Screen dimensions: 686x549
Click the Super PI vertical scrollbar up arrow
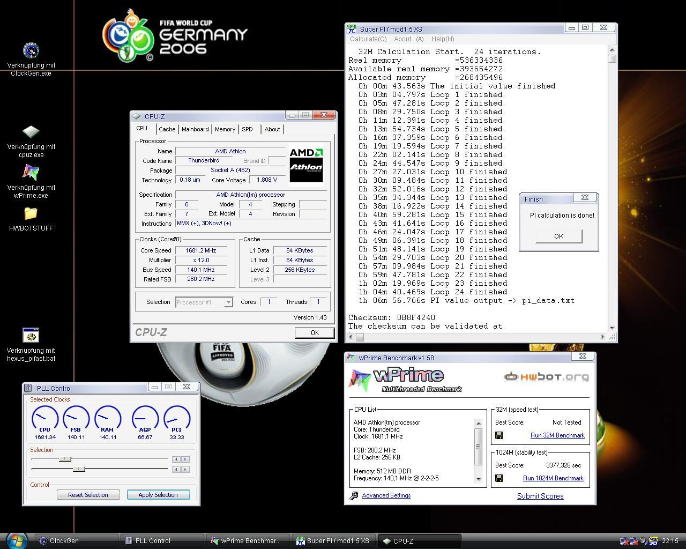[x=612, y=50]
